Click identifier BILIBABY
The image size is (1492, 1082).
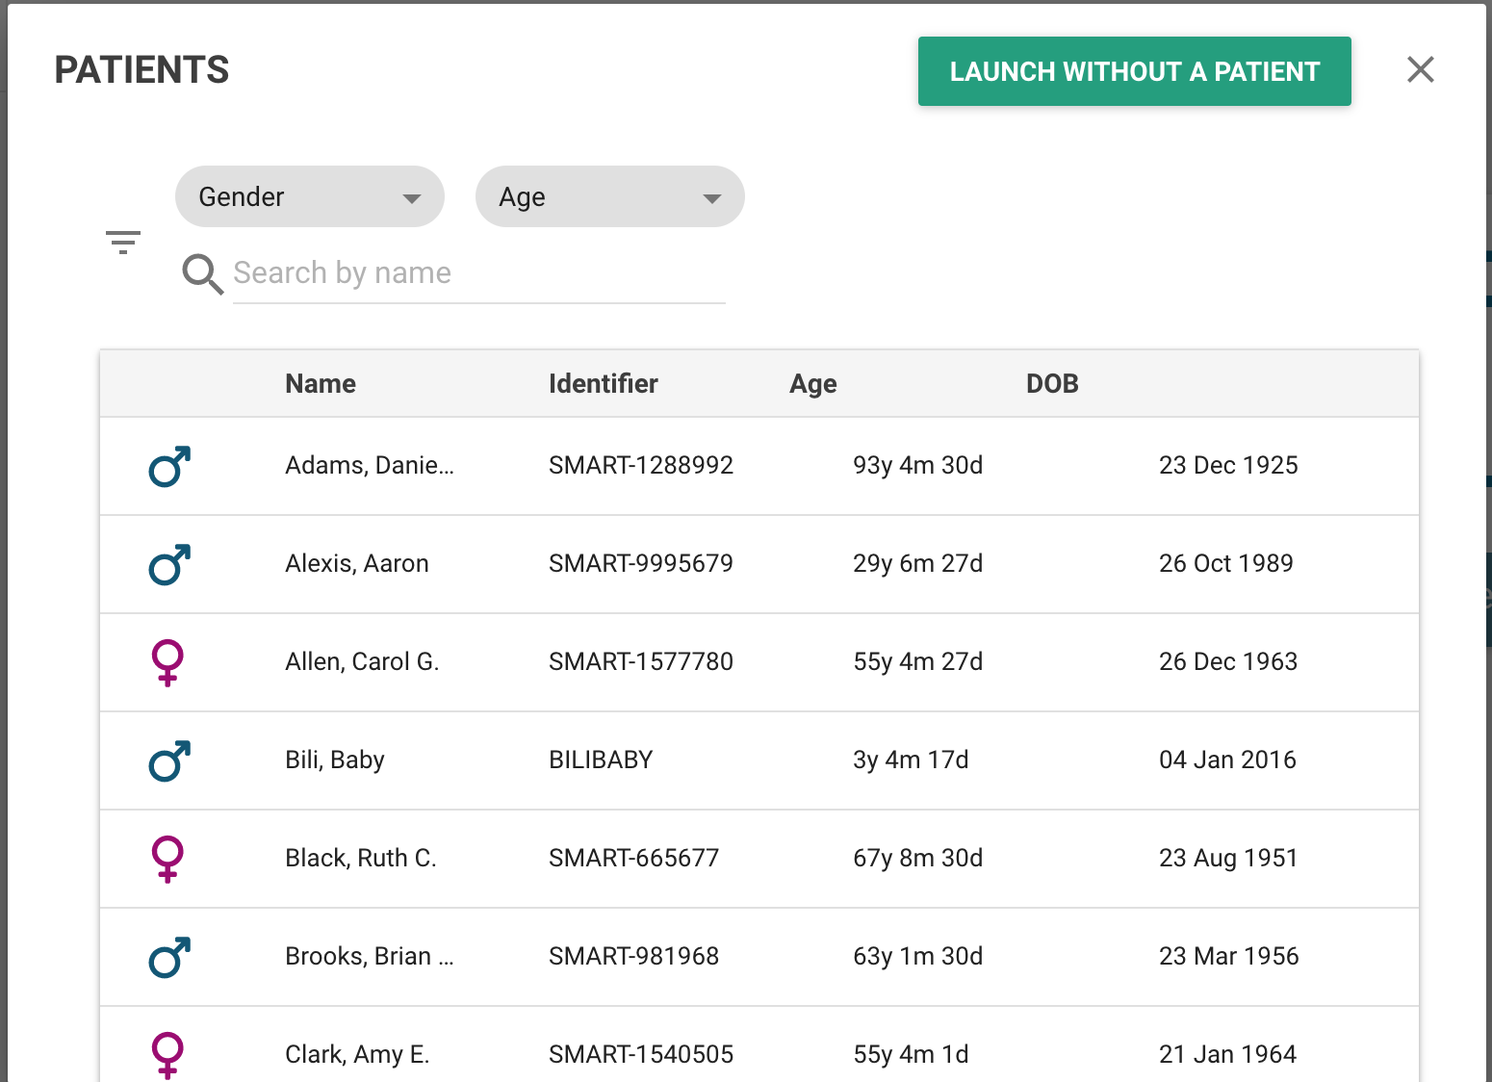pyautogui.click(x=601, y=760)
